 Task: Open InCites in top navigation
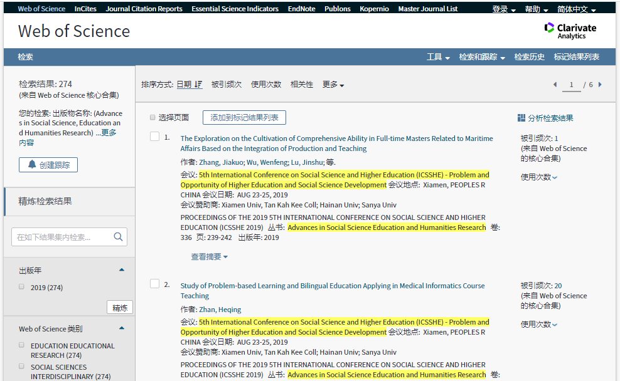[x=85, y=9]
